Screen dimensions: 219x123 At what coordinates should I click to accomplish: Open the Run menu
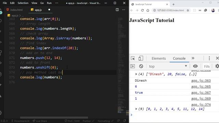pyautogui.click(x=49, y=3)
